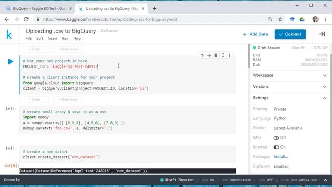Image resolution: width=332 pixels, height=187 pixels.
Task: Open the Google Drive extension icon
Action: [x=302, y=19]
